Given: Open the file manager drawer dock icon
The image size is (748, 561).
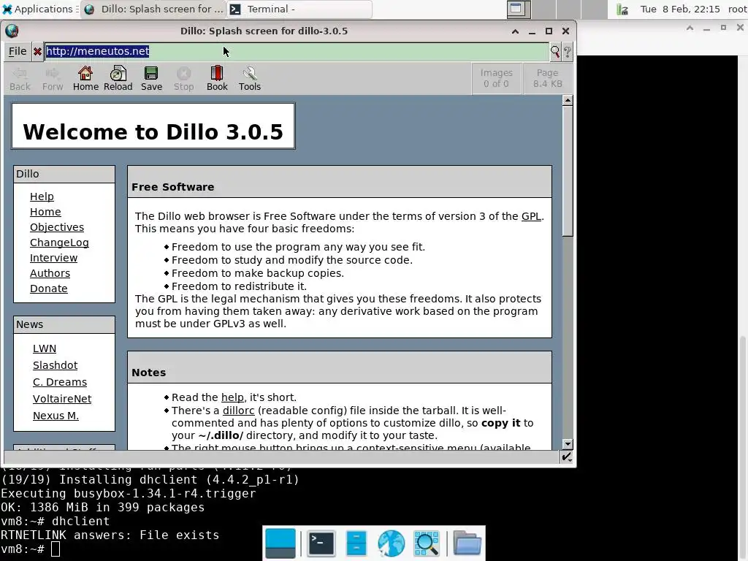Looking at the screenshot, I should pyautogui.click(x=356, y=543).
